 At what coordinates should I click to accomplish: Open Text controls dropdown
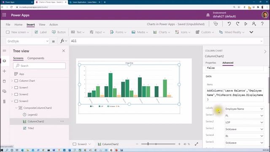tap(78, 32)
